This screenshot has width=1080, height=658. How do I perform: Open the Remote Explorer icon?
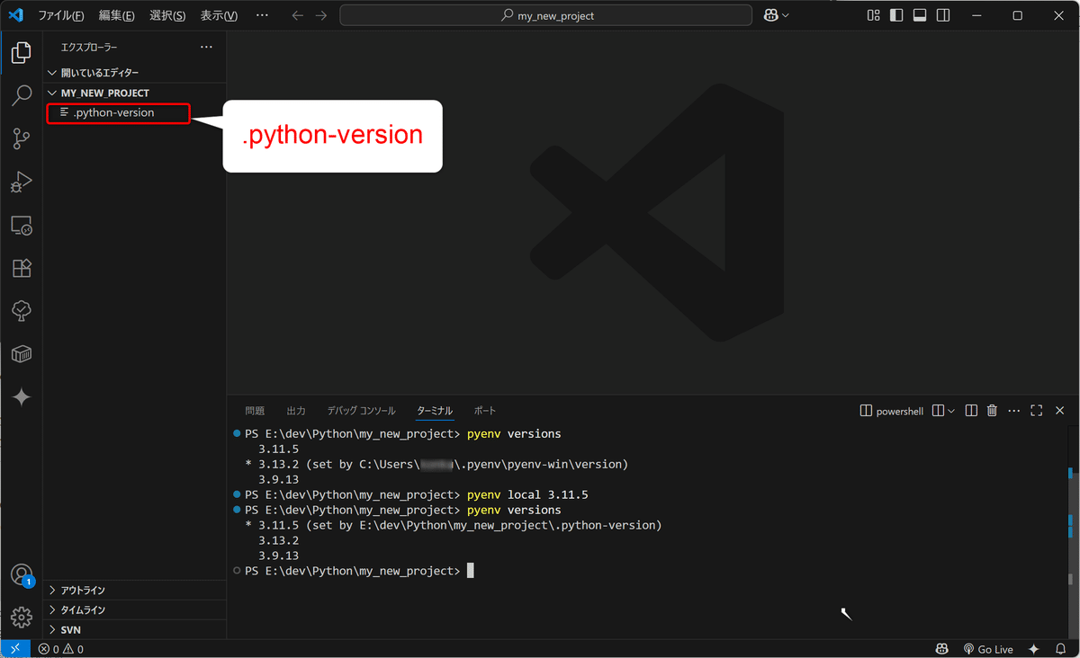pyautogui.click(x=22, y=225)
